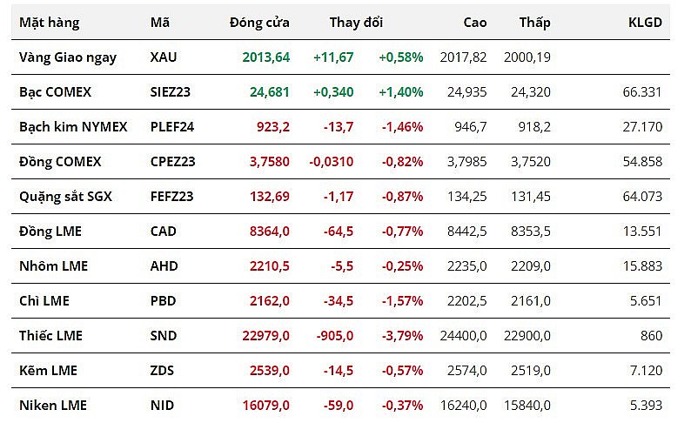The width and height of the screenshot is (691, 423).
Task: Click the PBD code for Chì LME
Action: 162,300
